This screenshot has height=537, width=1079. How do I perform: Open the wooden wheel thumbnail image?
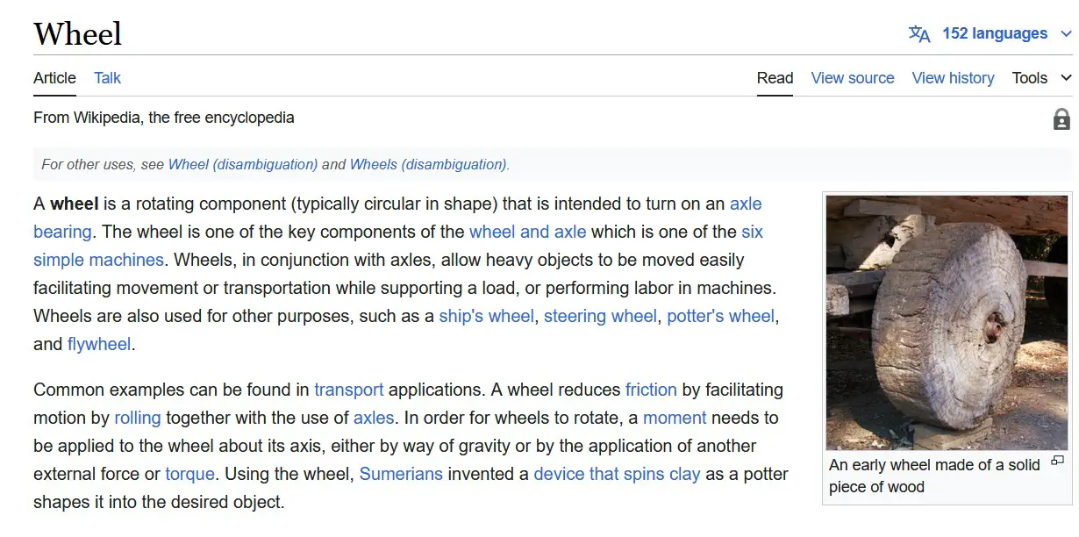[947, 323]
